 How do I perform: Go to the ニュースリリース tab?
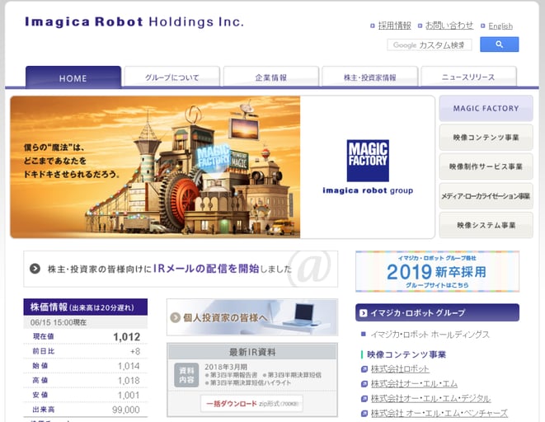pyautogui.click(x=468, y=77)
